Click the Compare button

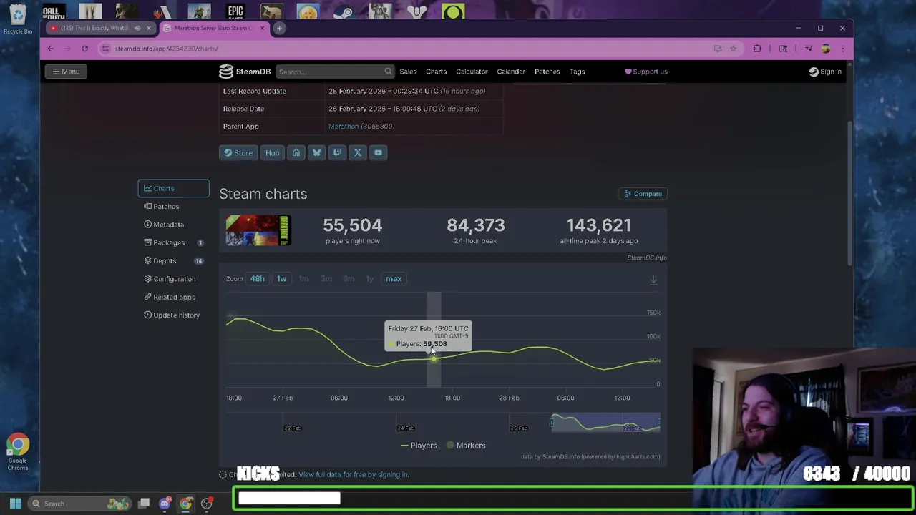(x=643, y=194)
